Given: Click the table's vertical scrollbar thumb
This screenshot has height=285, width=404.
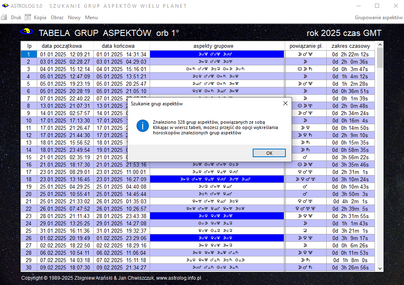Looking at the screenshot, I should [380, 58].
